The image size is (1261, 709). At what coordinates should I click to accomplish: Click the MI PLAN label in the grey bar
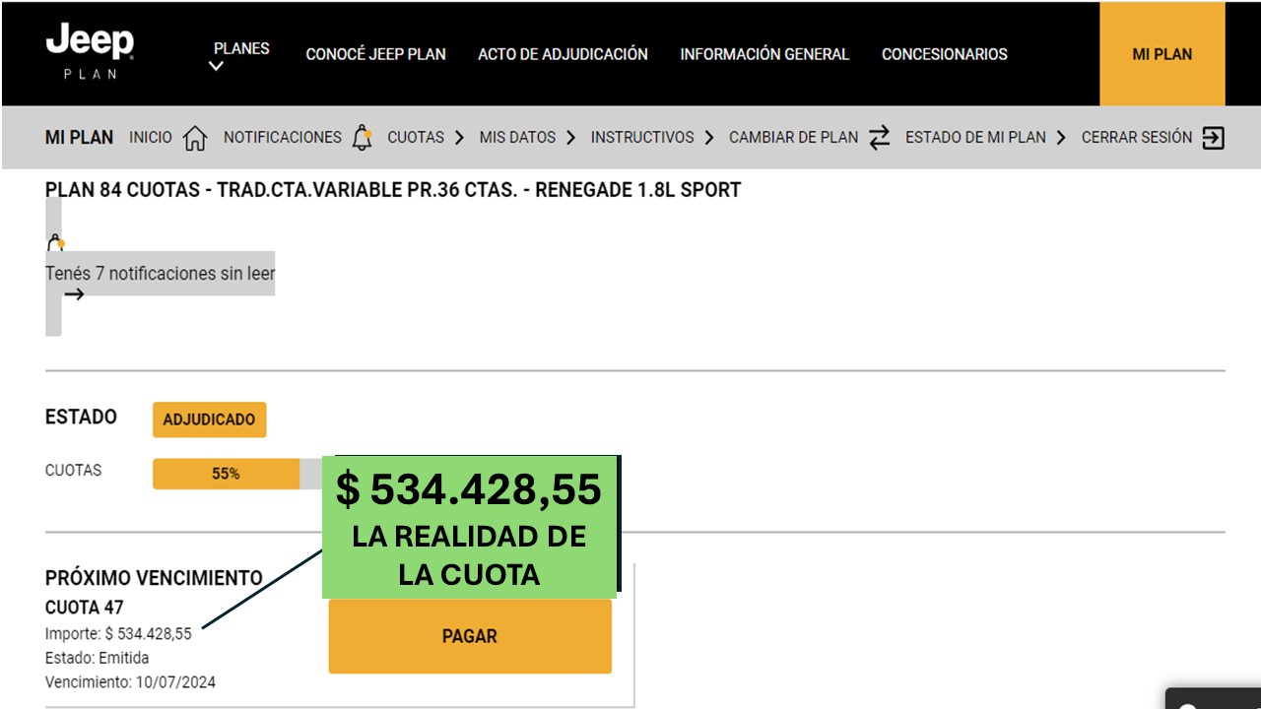79,138
